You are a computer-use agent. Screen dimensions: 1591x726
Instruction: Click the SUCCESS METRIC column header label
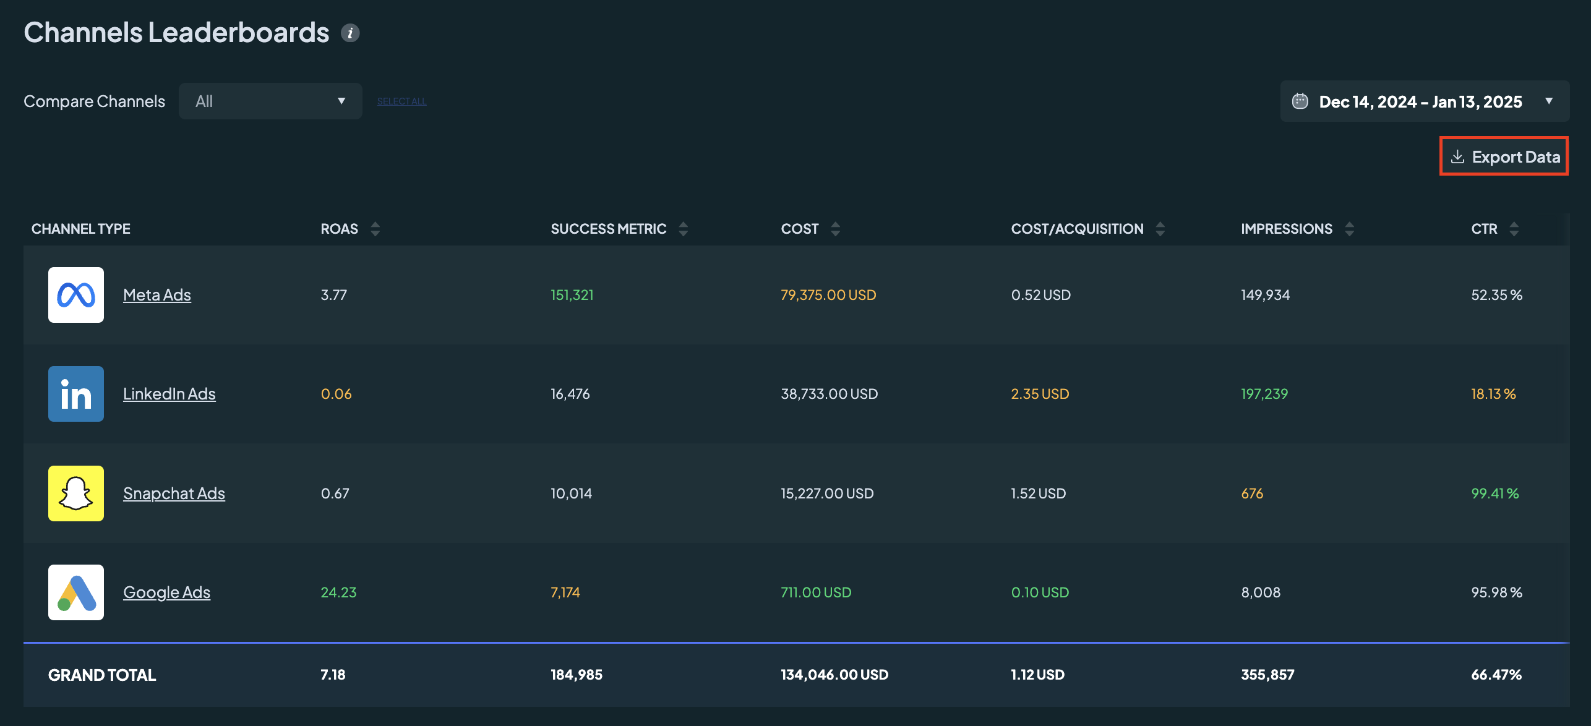[609, 229]
